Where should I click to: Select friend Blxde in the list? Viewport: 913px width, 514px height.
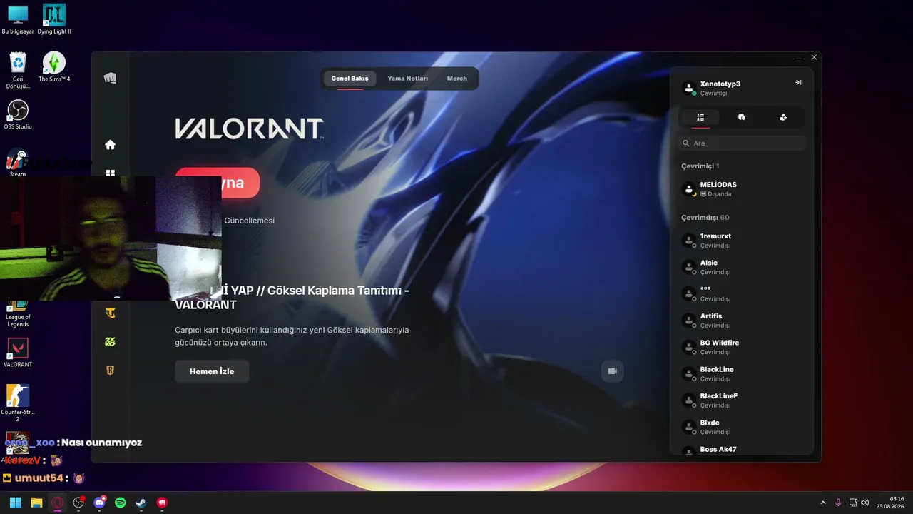pos(742,427)
